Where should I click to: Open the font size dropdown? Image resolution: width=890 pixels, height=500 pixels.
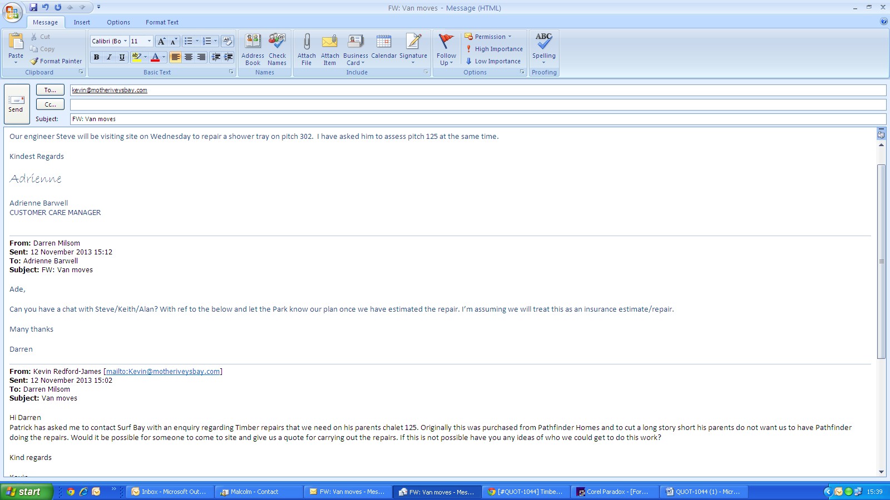tap(149, 41)
